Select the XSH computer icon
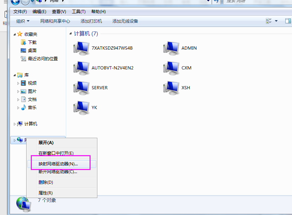Image resolution: width=292 pixels, height=215 pixels. point(171,88)
